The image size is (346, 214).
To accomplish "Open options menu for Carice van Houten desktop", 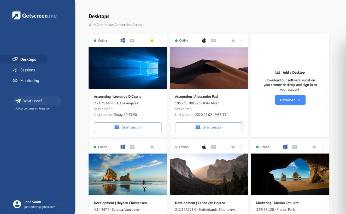I will pos(241,147).
